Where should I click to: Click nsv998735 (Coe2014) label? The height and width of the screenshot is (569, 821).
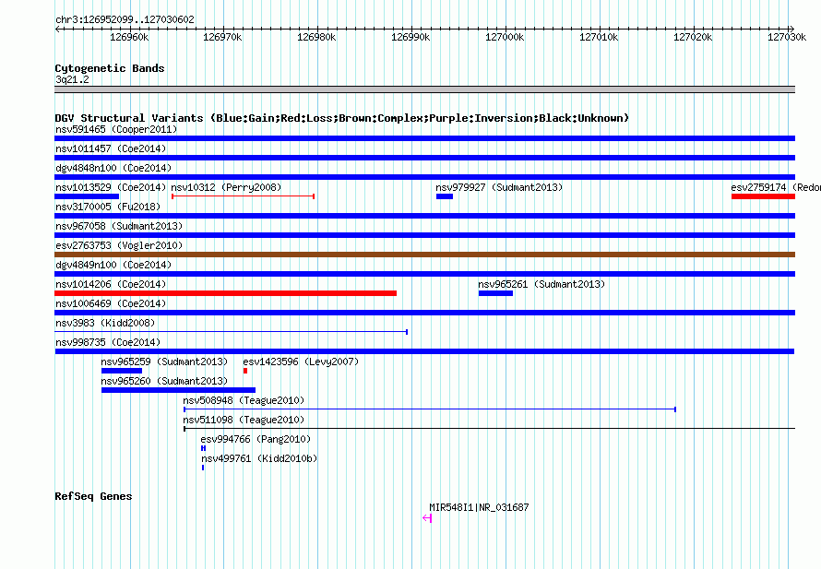108,342
